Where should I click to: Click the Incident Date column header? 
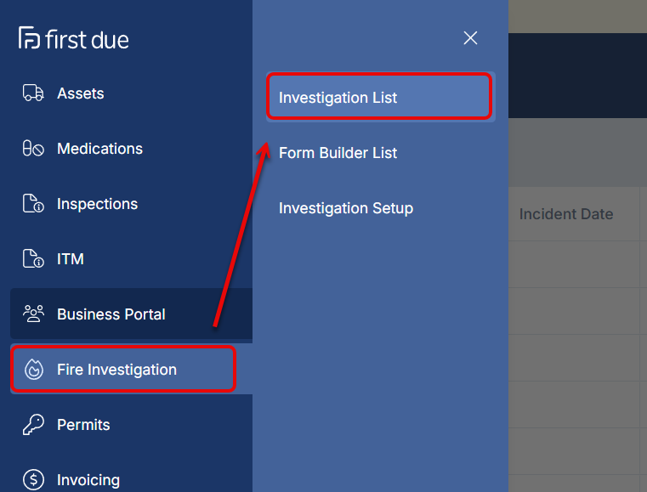click(x=565, y=214)
